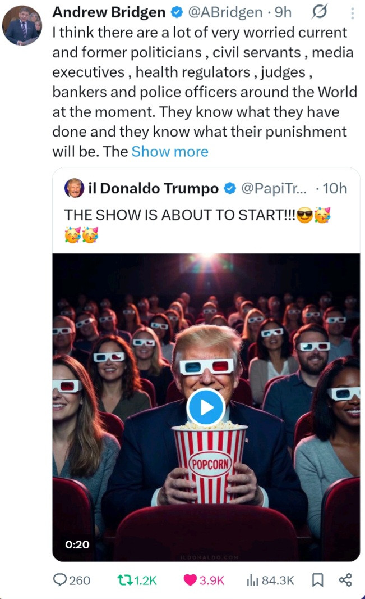Image resolution: width=365 pixels, height=599 pixels.
Task: Tap the share icon
Action: click(x=346, y=580)
